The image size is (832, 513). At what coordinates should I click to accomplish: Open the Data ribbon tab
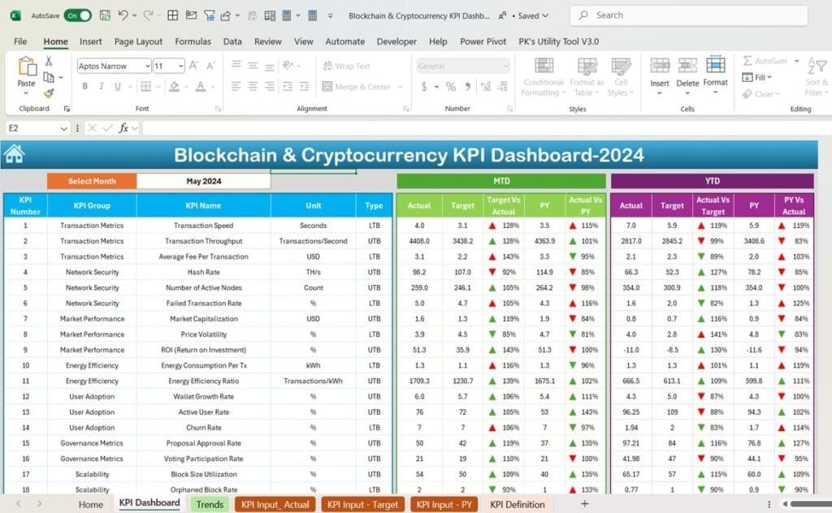232,41
